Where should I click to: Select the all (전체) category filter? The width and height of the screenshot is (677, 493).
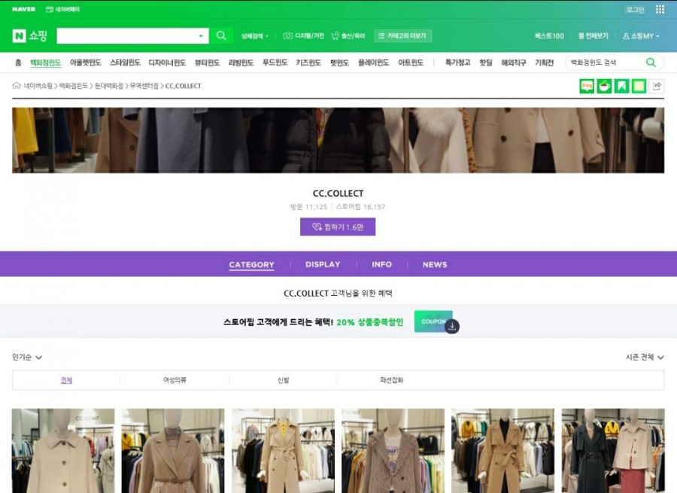(x=66, y=380)
